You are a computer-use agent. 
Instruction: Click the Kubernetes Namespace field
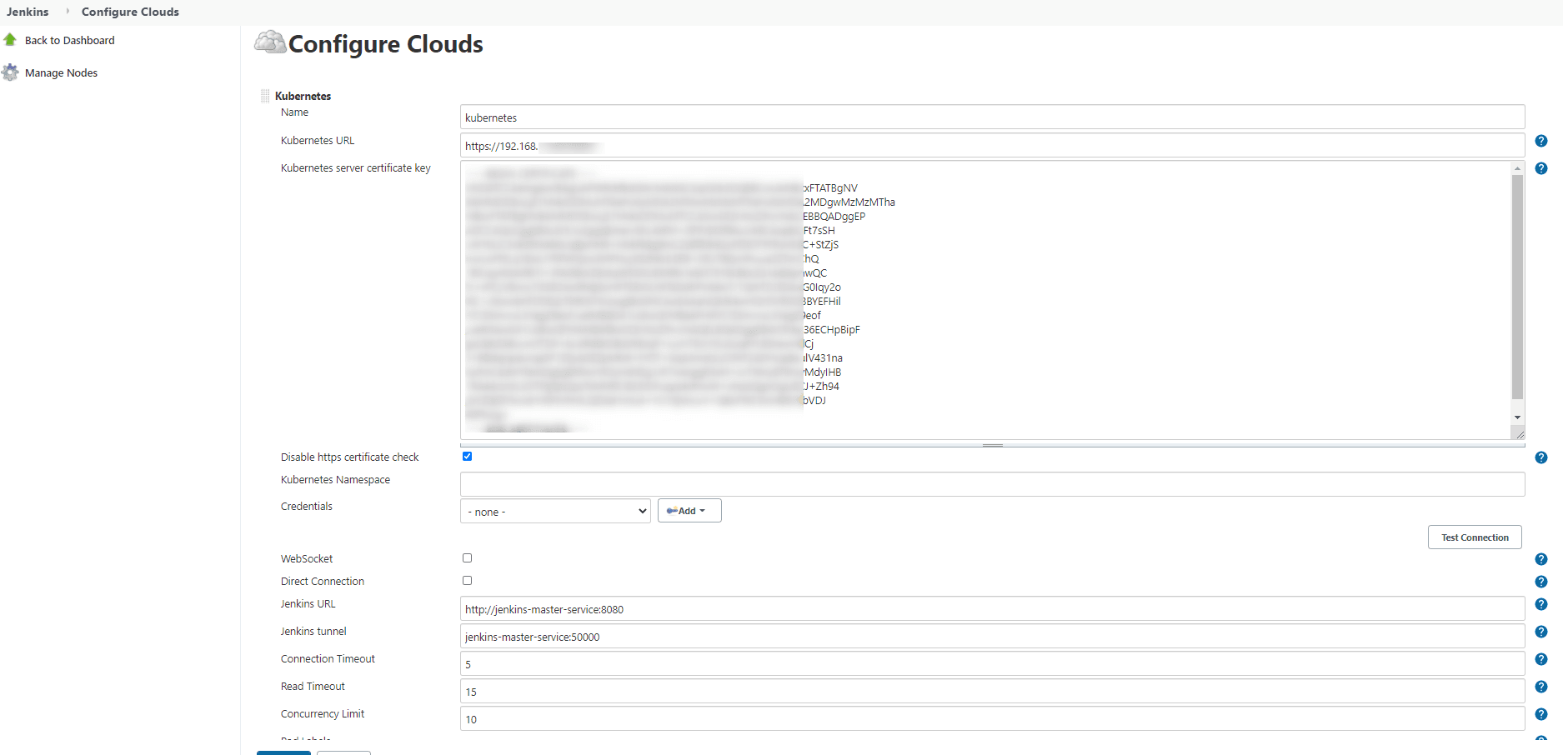(992, 484)
